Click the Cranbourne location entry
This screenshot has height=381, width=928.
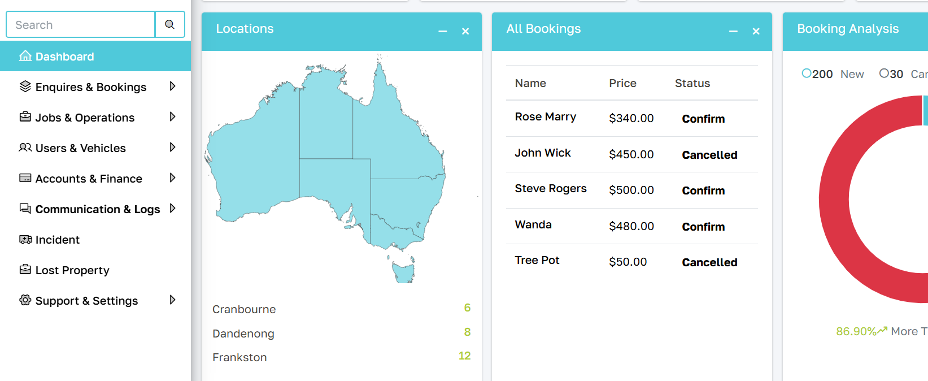point(244,309)
